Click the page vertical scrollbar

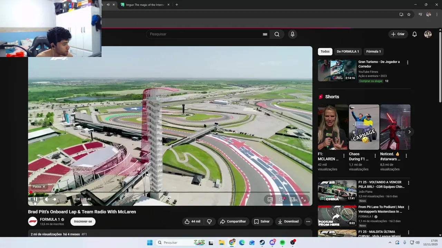pyautogui.click(x=440, y=67)
